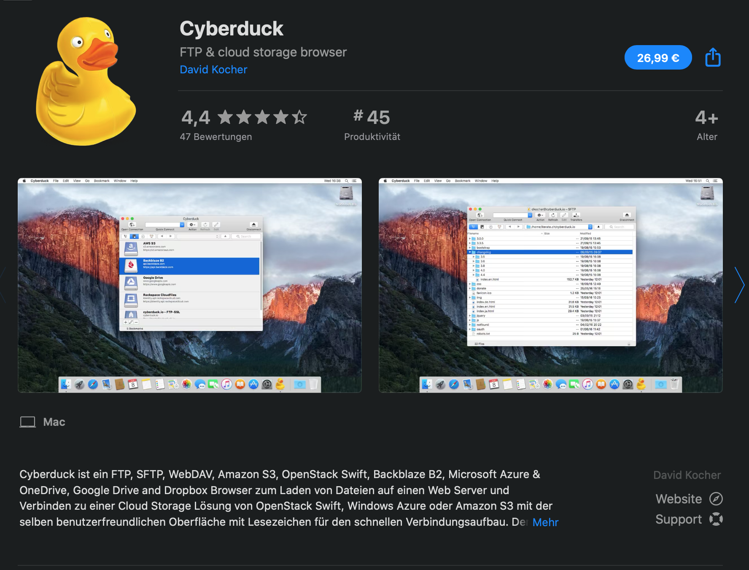
Task: Click the "# 45" chart ranking
Action: coord(372,117)
